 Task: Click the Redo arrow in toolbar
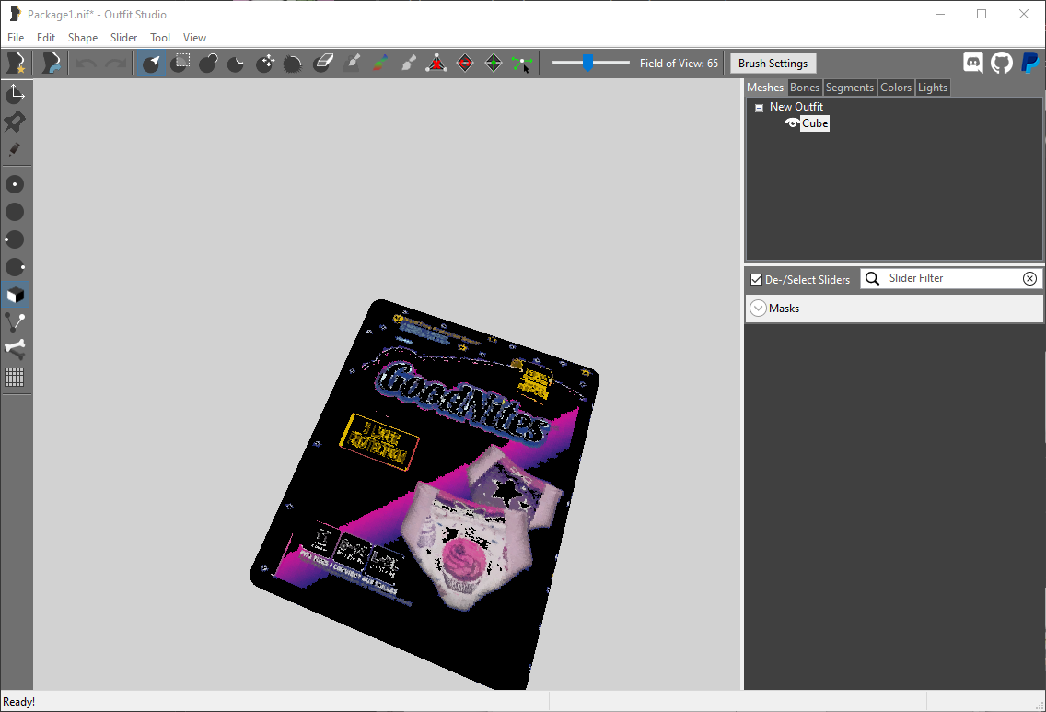pos(115,64)
